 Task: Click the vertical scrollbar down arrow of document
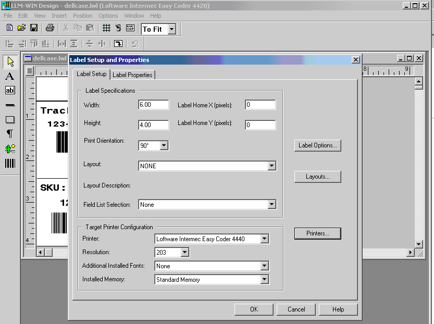tap(418, 244)
